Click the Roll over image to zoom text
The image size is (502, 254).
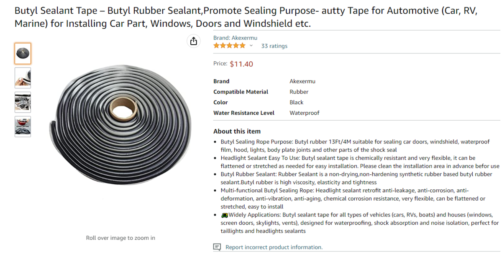[120, 238]
